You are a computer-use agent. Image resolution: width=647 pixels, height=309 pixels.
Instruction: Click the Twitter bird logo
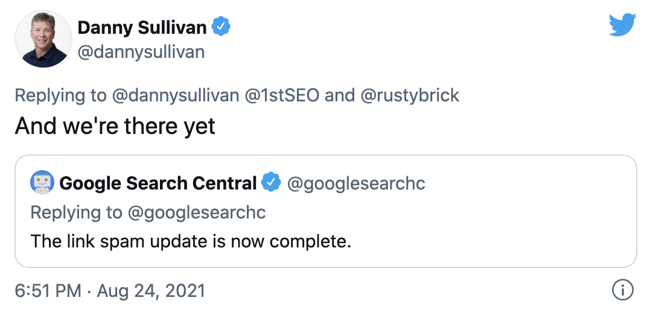[622, 25]
